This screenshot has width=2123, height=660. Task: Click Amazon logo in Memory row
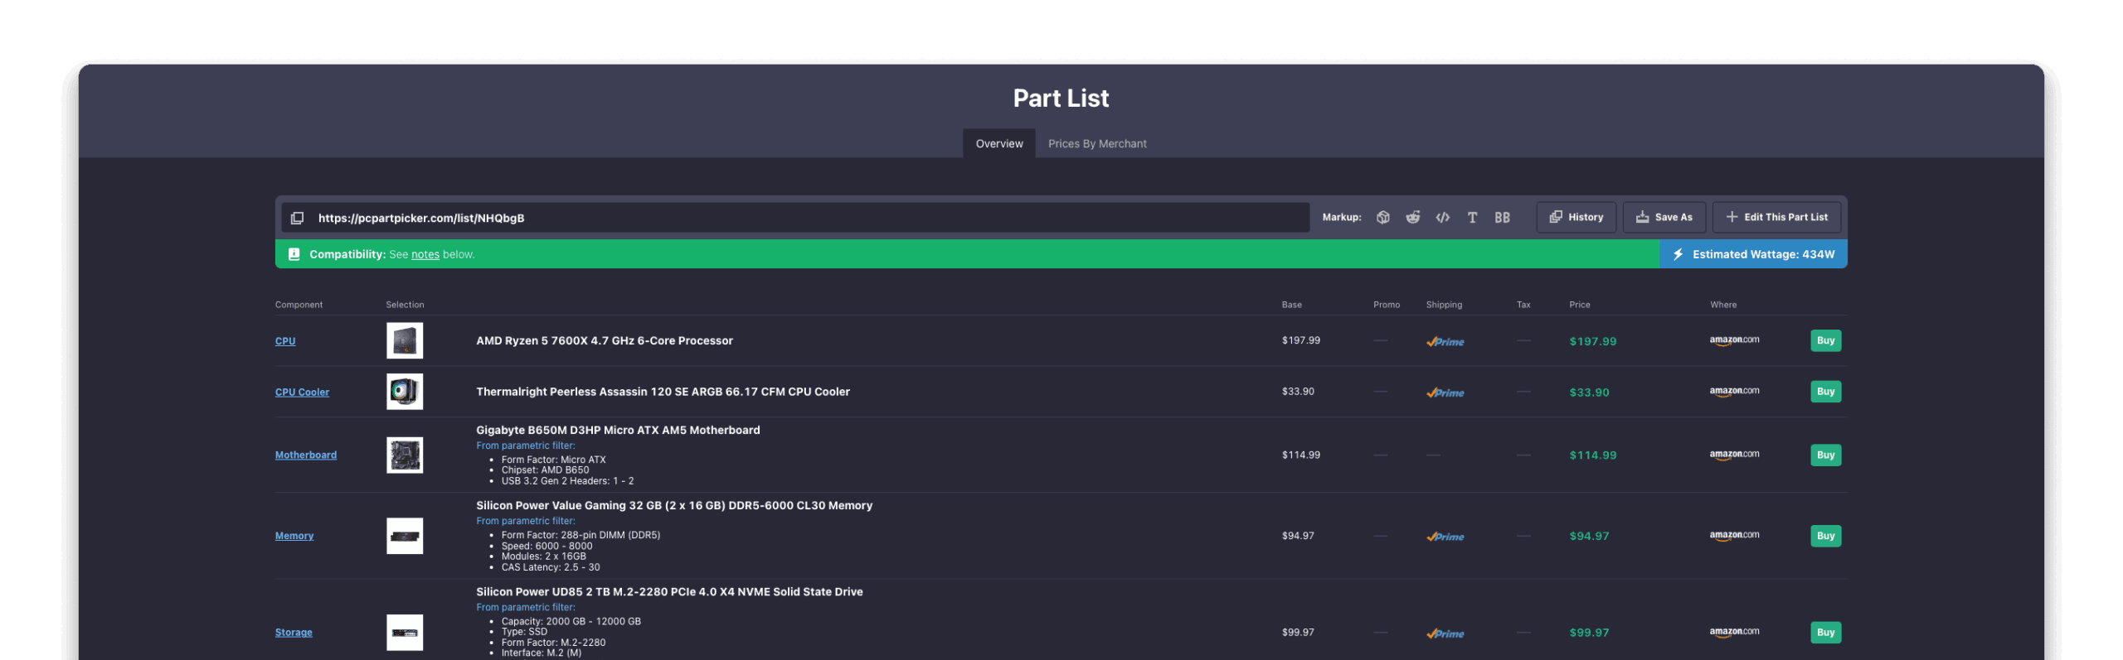click(x=1734, y=536)
